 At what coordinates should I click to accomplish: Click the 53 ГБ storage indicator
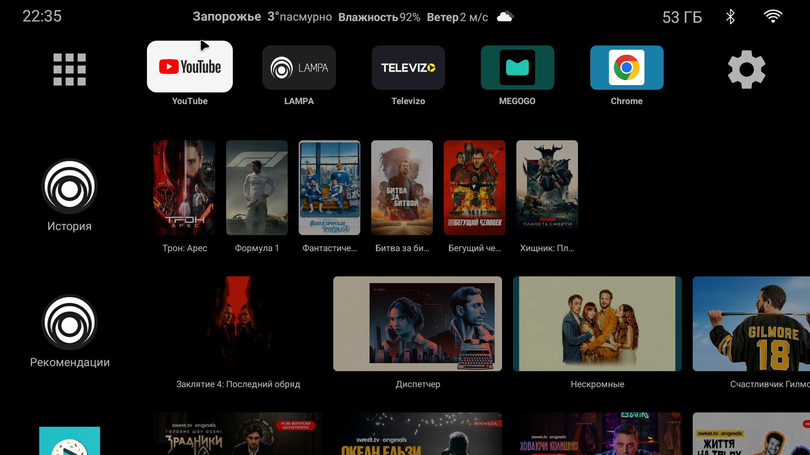pos(682,17)
